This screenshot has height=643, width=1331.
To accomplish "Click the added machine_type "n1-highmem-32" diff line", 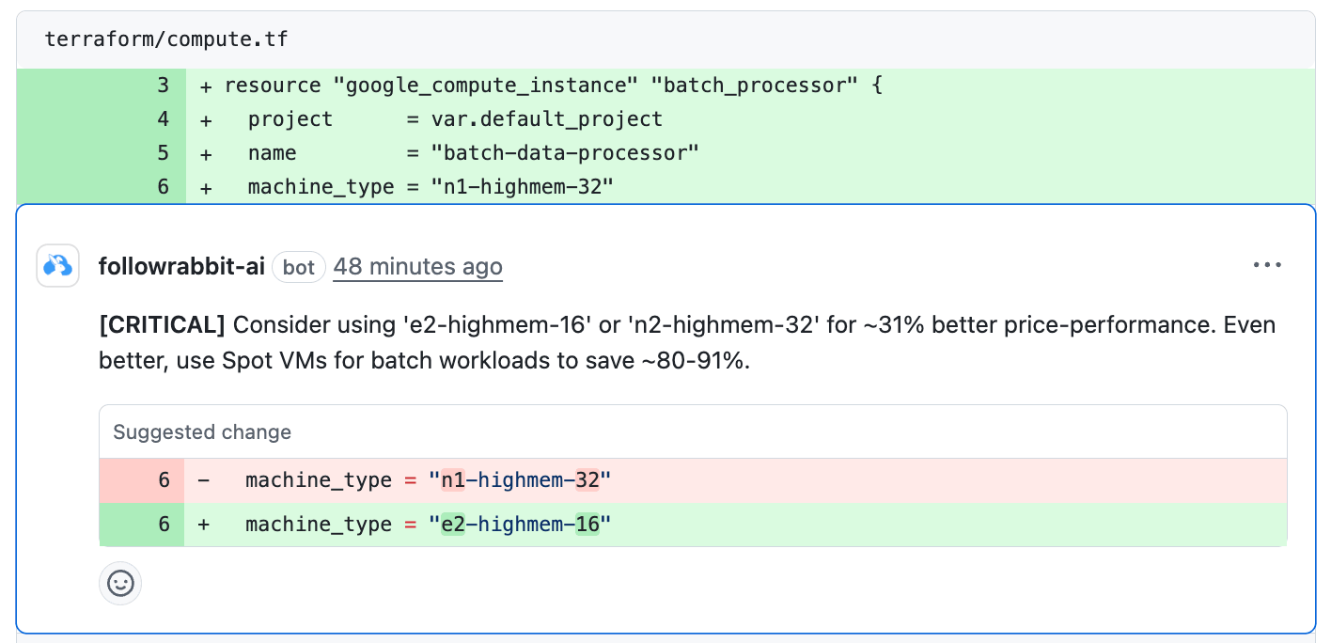I will click(750, 187).
